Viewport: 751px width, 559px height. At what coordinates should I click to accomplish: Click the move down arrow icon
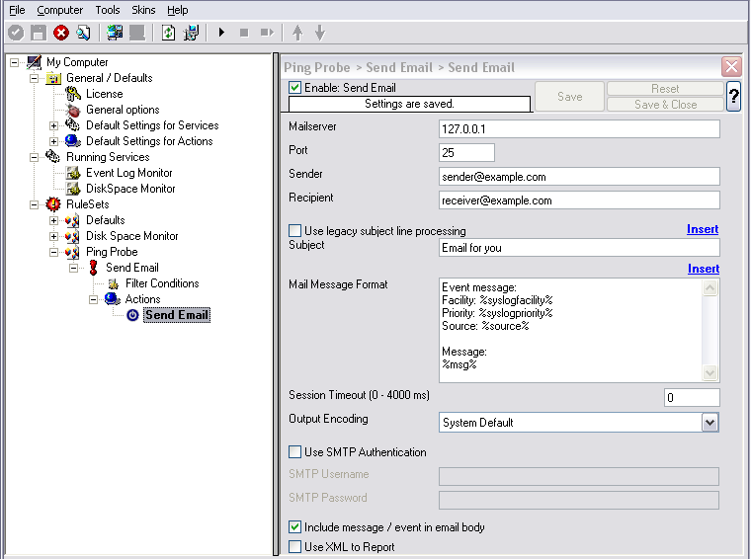coord(320,33)
